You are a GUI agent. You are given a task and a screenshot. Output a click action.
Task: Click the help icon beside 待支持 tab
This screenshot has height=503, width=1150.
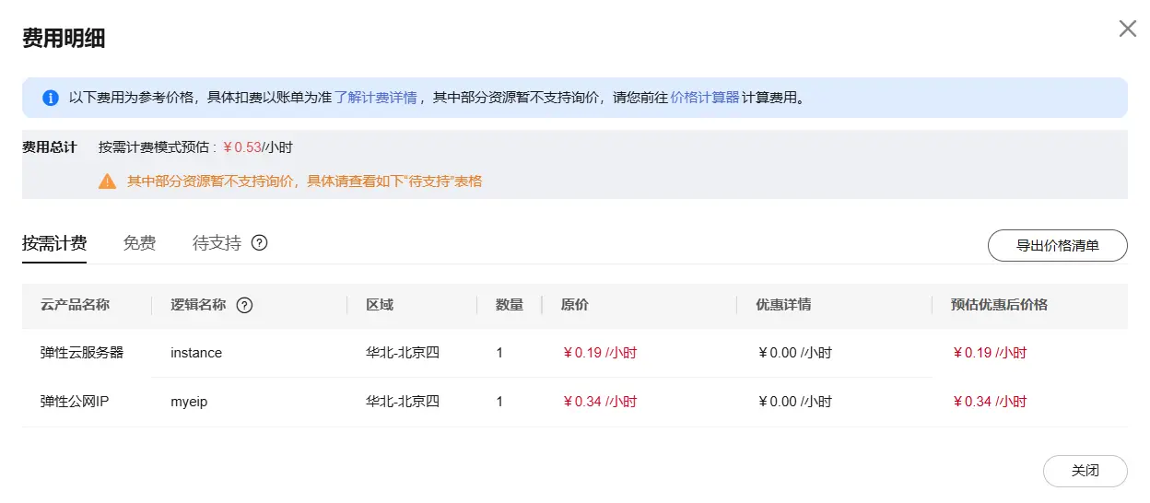tap(260, 243)
